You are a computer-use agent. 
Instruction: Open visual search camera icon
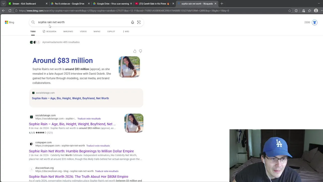[139, 22]
